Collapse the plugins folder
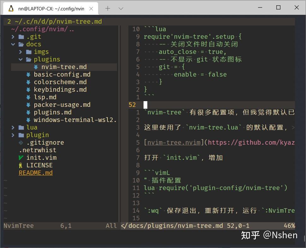 [21, 59]
